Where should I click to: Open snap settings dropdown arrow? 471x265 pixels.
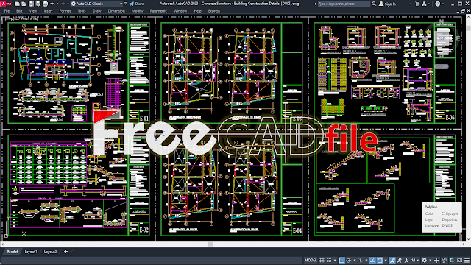click(335, 261)
